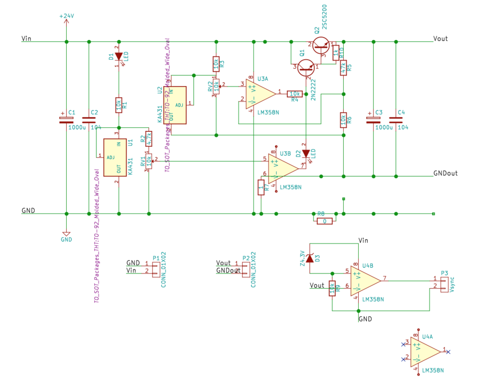Click the no-connect X on U4A pin 2

pyautogui.click(x=403, y=360)
